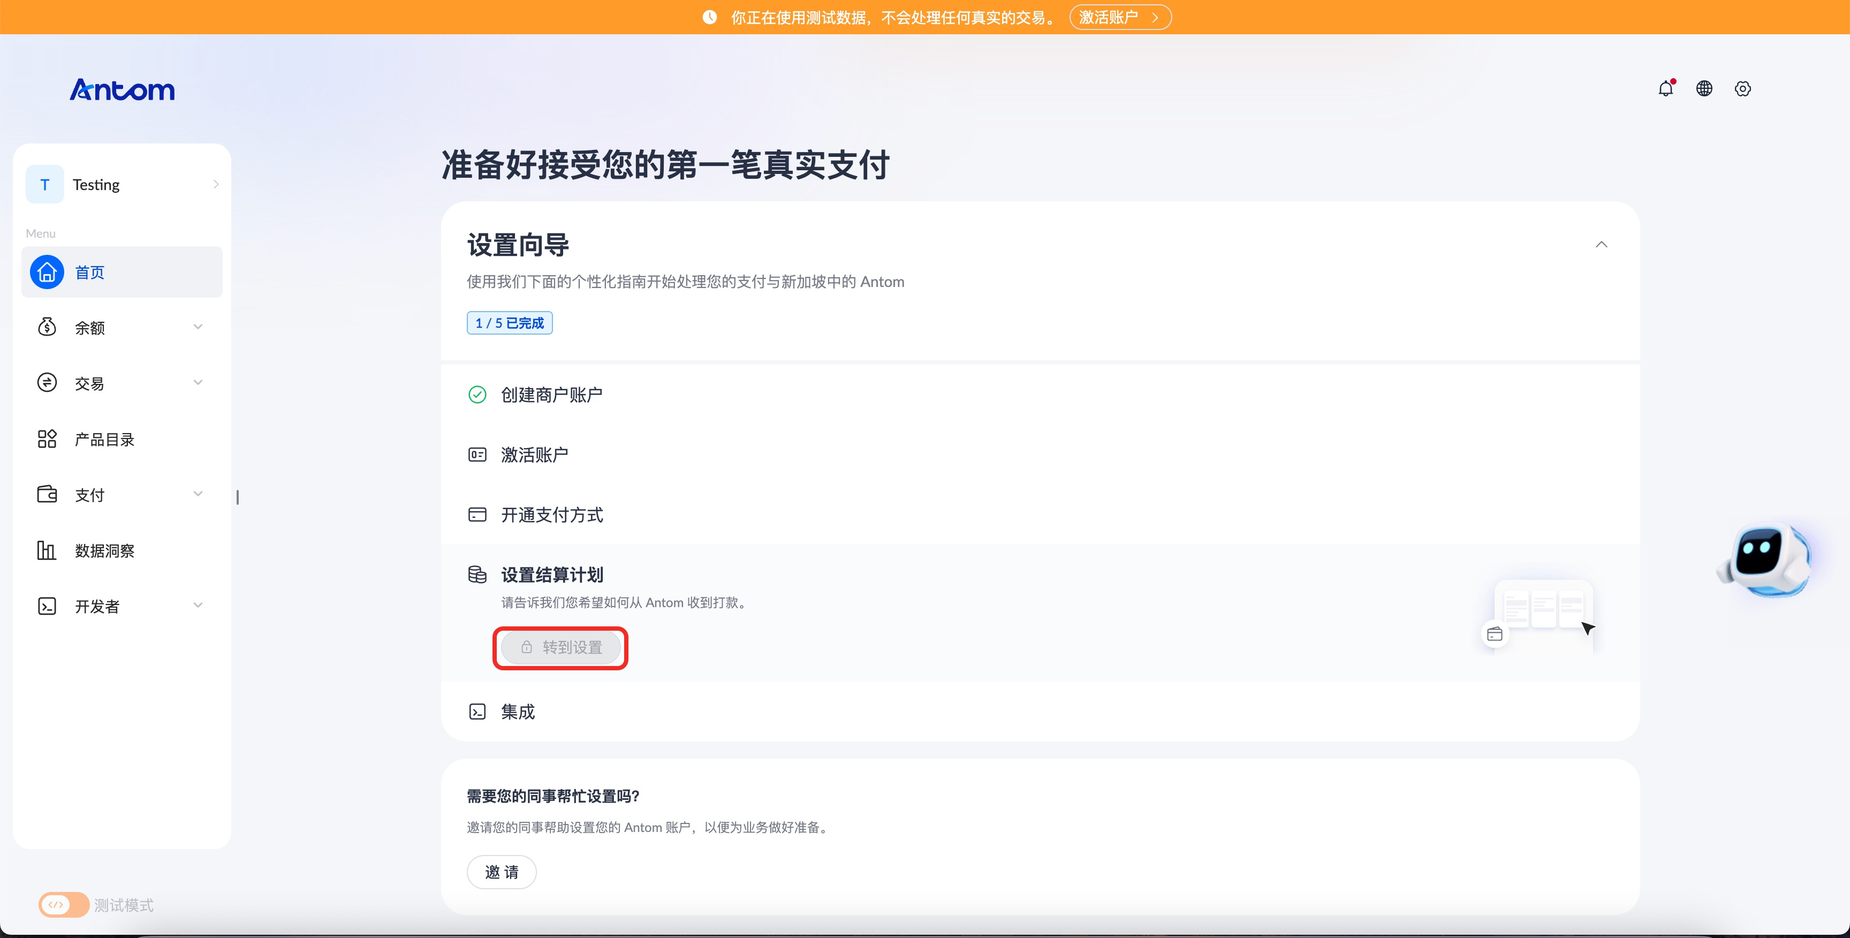This screenshot has width=1850, height=938.
Task: Click the terminal icon beside 集成
Action: point(477,711)
